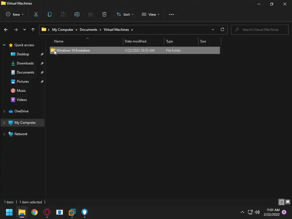Image resolution: width=292 pixels, height=219 pixels.
Task: Click the volume speaker tray icon
Action: [x=257, y=212]
